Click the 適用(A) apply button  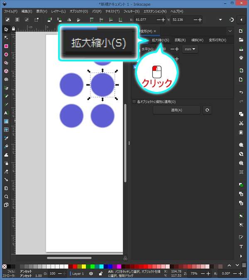(176, 110)
